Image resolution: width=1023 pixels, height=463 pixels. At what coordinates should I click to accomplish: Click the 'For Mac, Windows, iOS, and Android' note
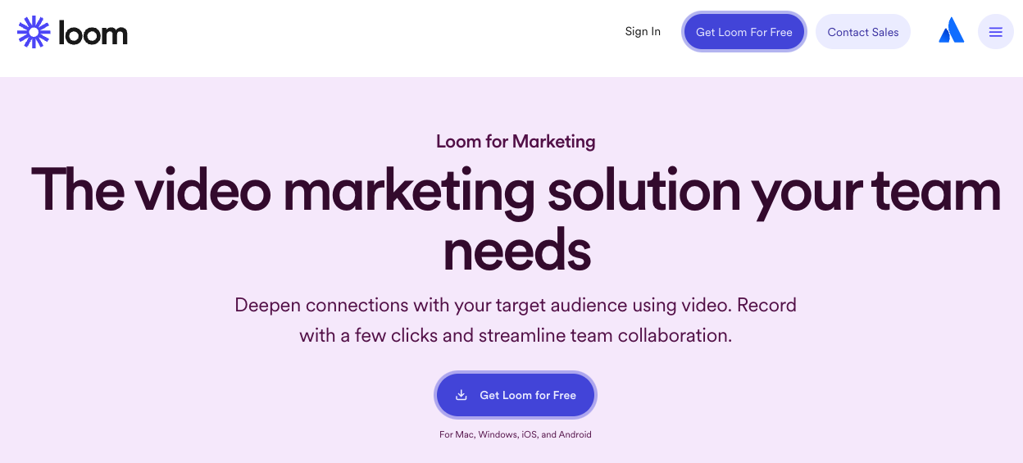pos(515,434)
